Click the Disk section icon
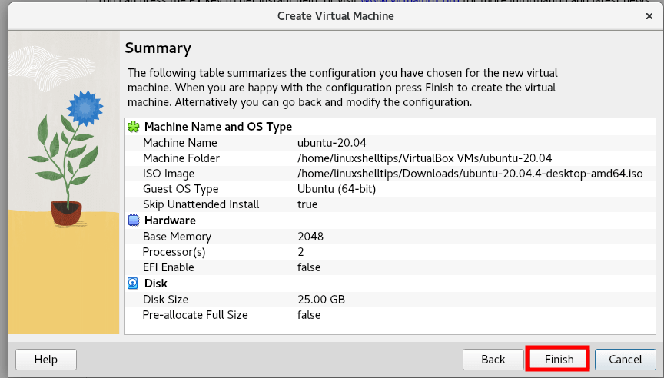This screenshot has width=664, height=378. click(133, 283)
